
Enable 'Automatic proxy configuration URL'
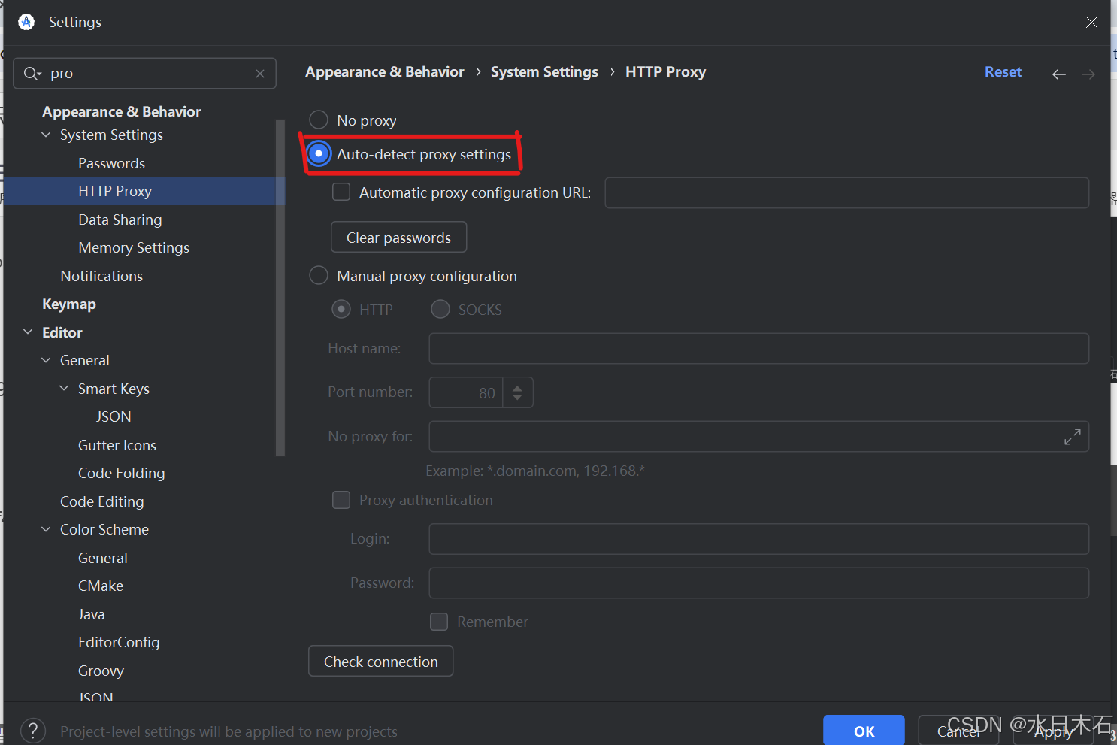(x=341, y=192)
